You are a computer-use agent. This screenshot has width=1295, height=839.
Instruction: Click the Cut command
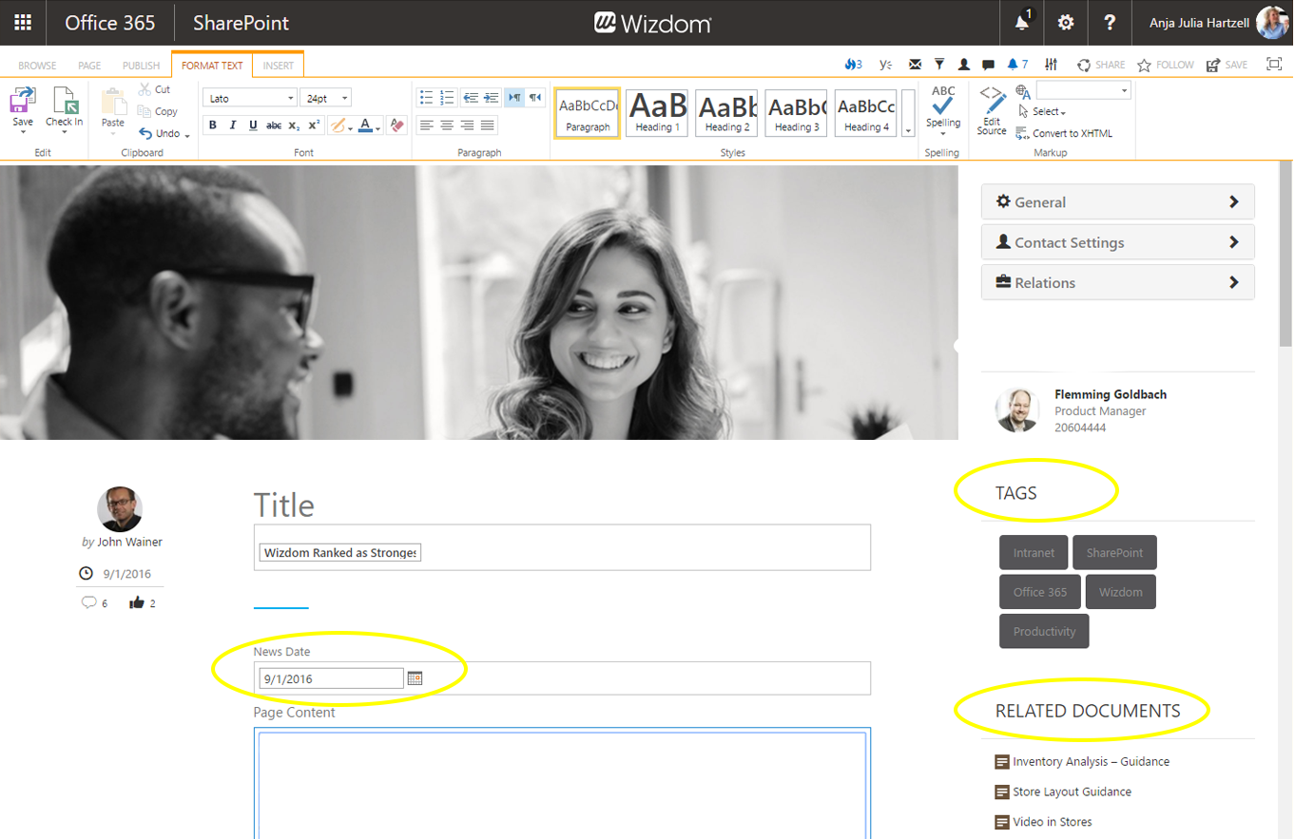pyautogui.click(x=155, y=89)
